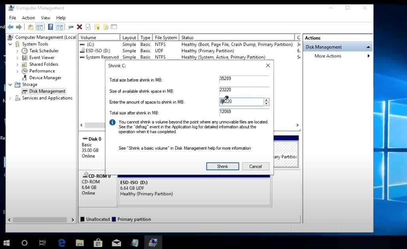Toggle Show/Hide Console Tree icon

pos(40,27)
